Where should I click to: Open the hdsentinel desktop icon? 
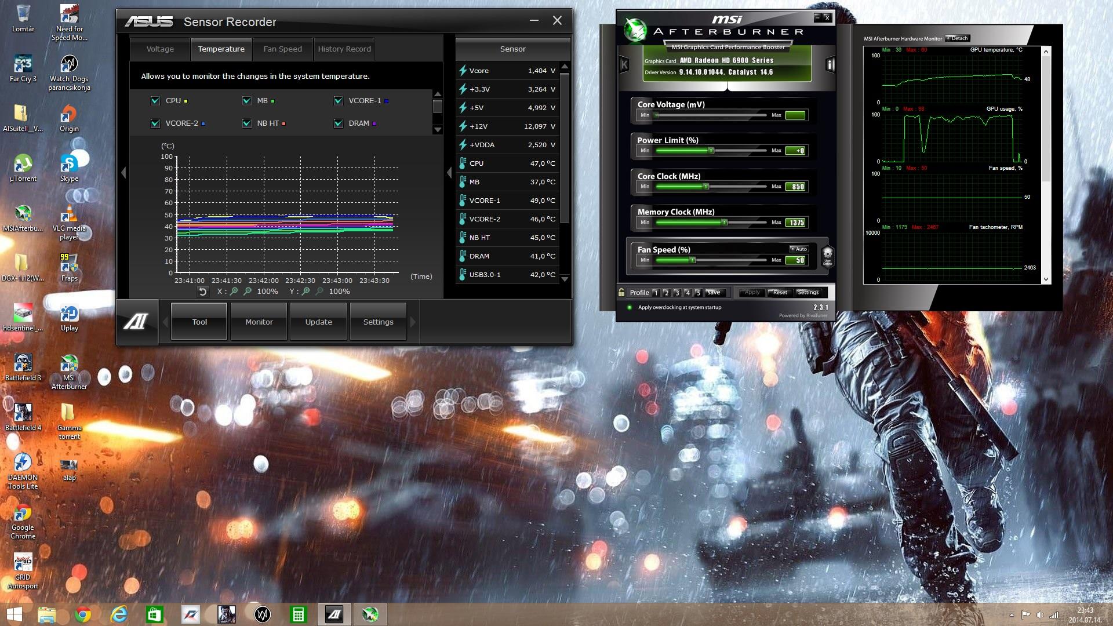coord(23,318)
